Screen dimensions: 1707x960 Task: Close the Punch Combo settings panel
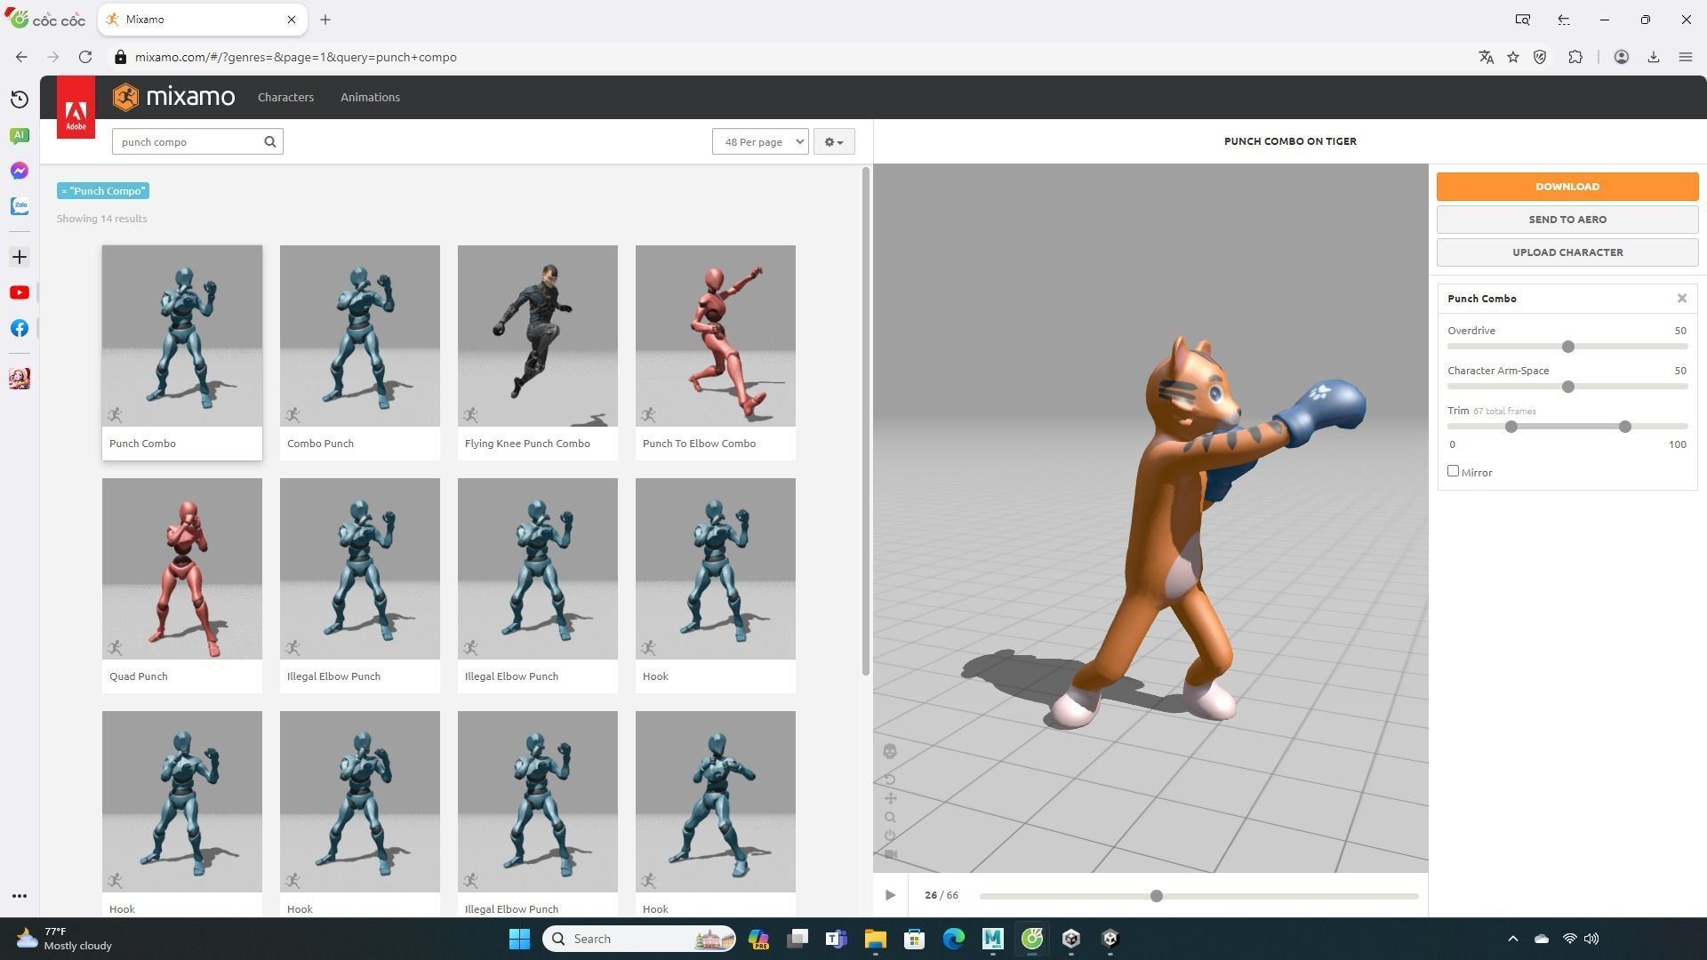(1681, 299)
